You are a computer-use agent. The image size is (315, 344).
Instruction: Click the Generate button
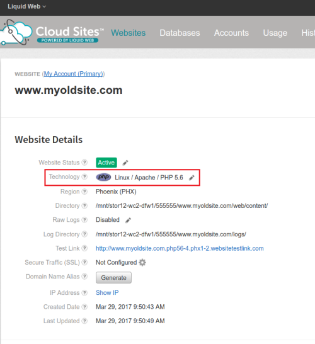pyautogui.click(x=113, y=277)
